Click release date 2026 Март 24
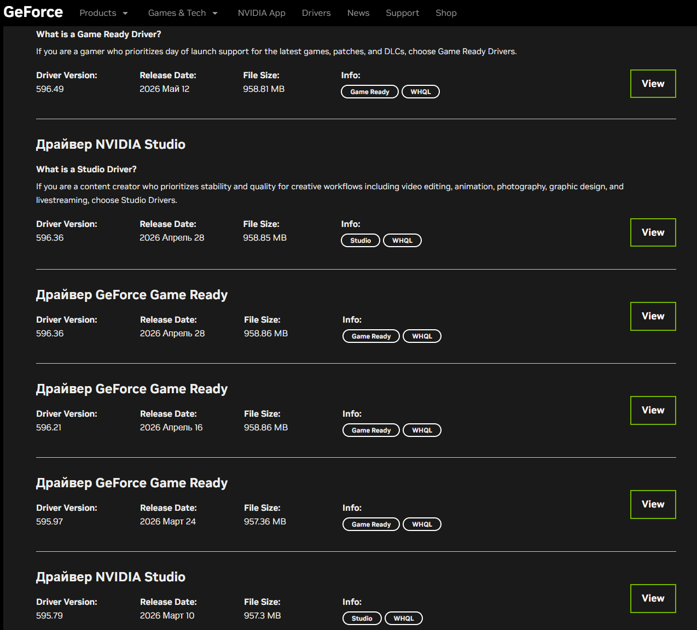The width and height of the screenshot is (697, 630). (168, 521)
